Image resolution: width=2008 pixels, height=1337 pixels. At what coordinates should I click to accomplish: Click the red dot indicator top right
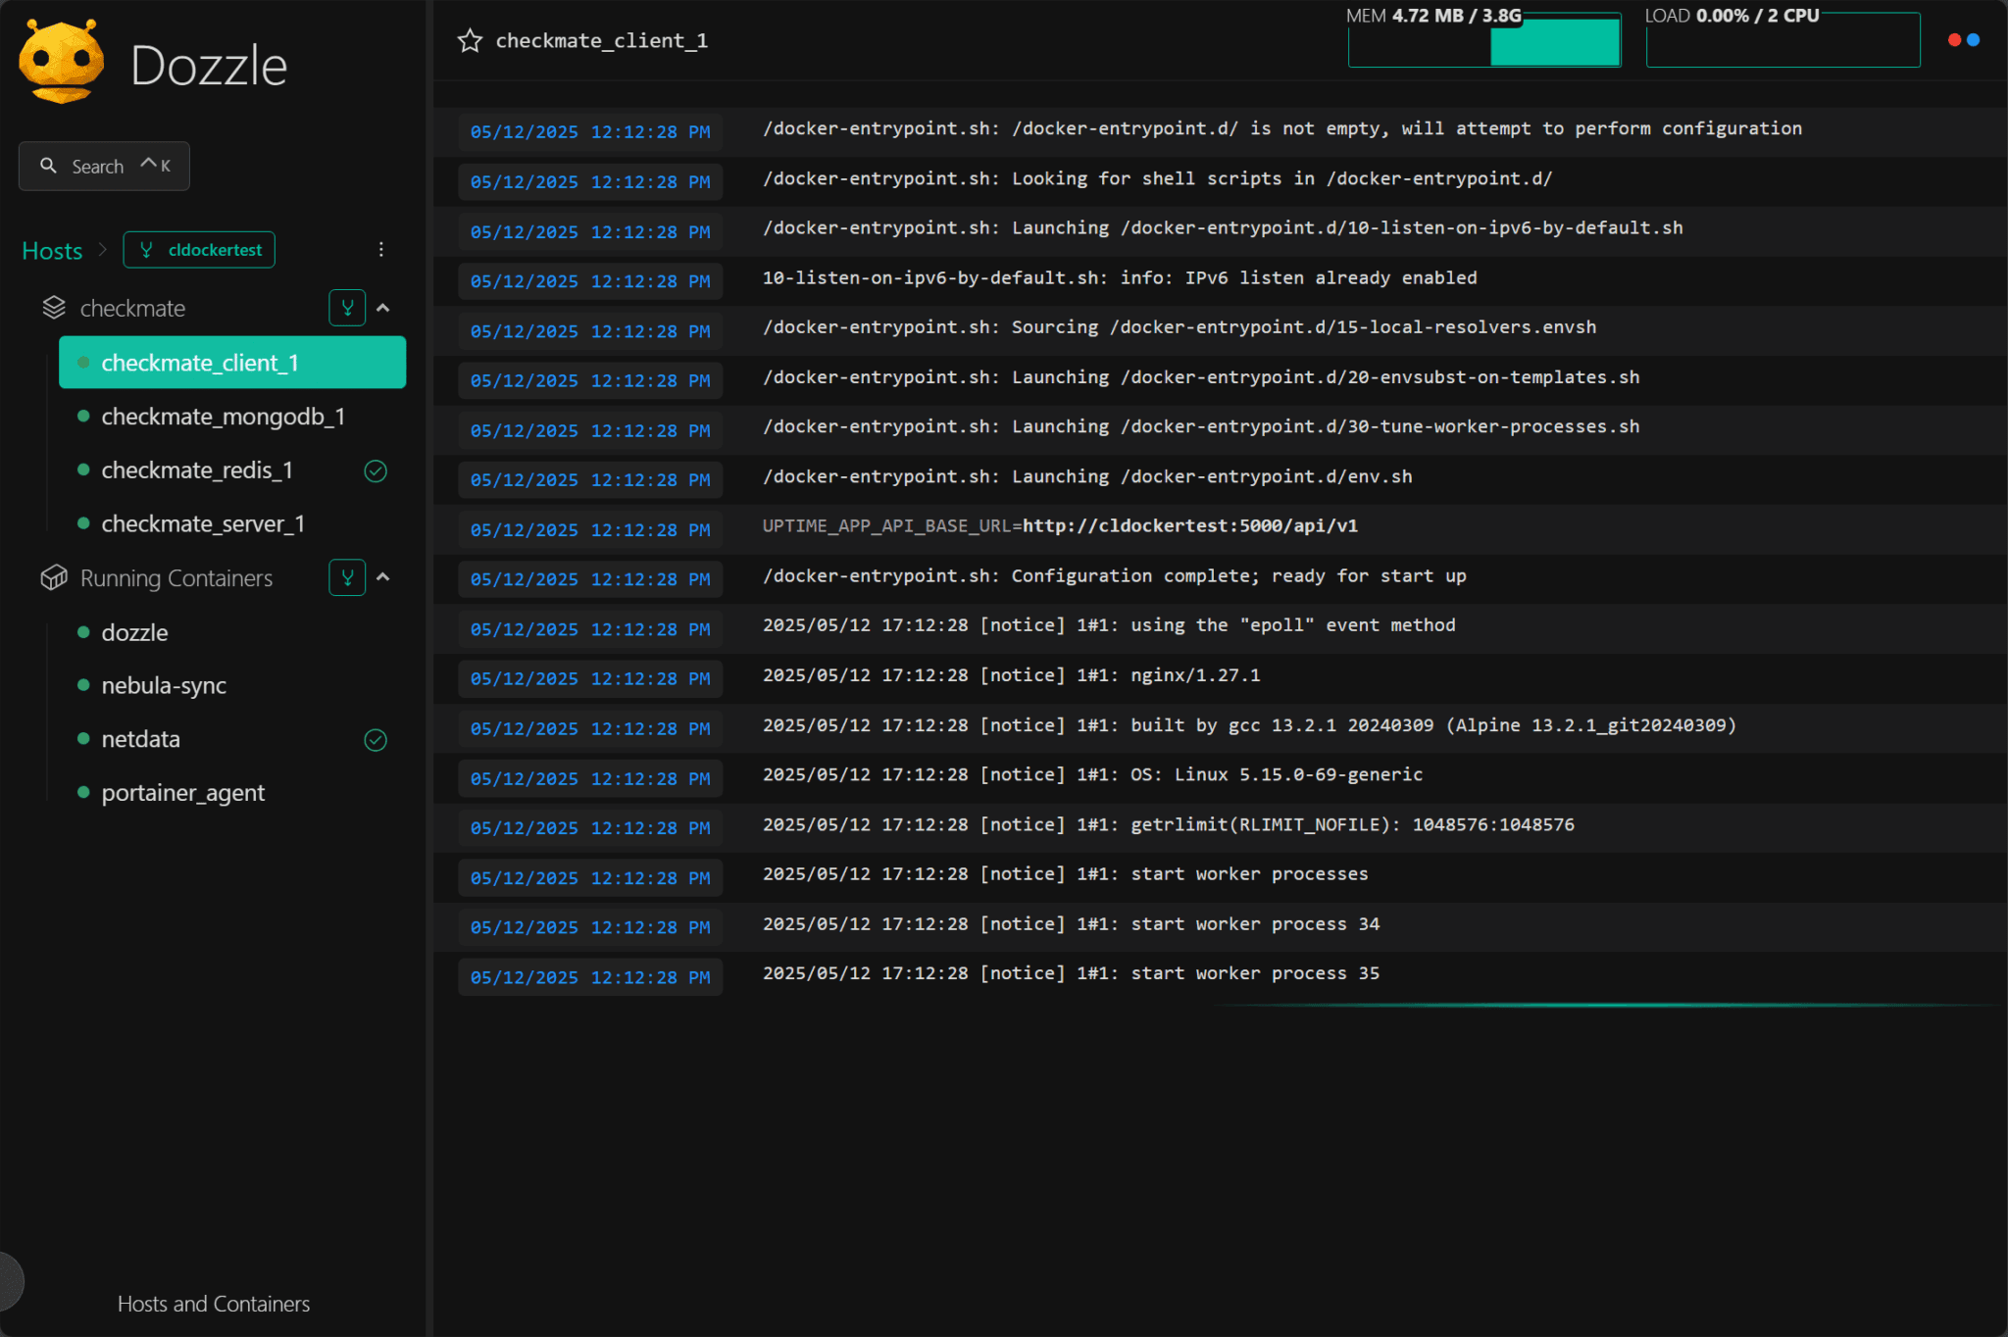coord(1955,40)
